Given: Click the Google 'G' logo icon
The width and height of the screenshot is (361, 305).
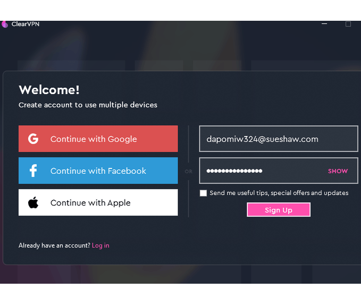Looking at the screenshot, I should tap(33, 139).
